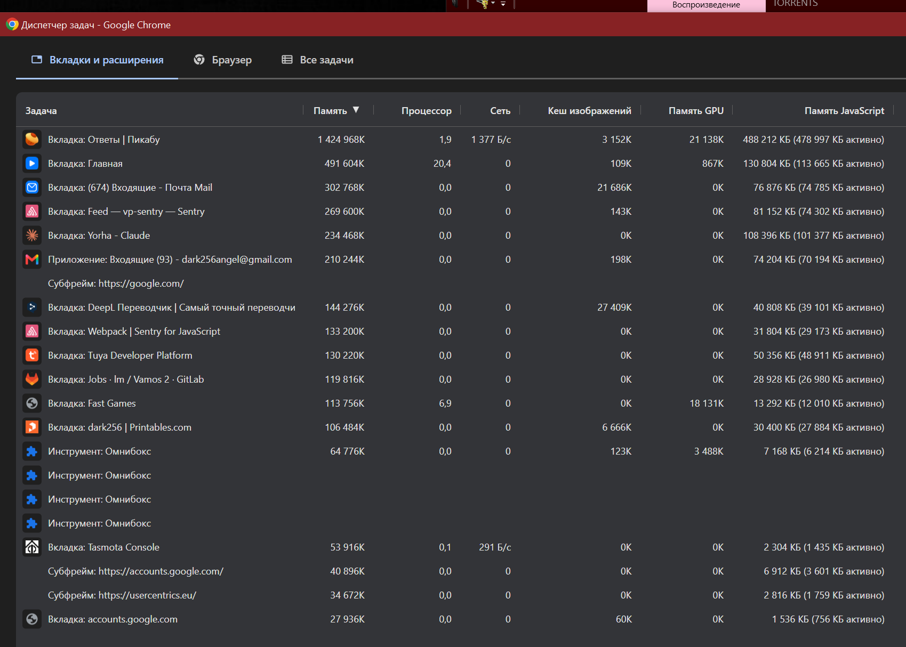Select the row Вкладка: Главная

pyautogui.click(x=461, y=164)
